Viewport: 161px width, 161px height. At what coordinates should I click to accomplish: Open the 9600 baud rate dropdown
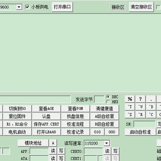click(19, 7)
